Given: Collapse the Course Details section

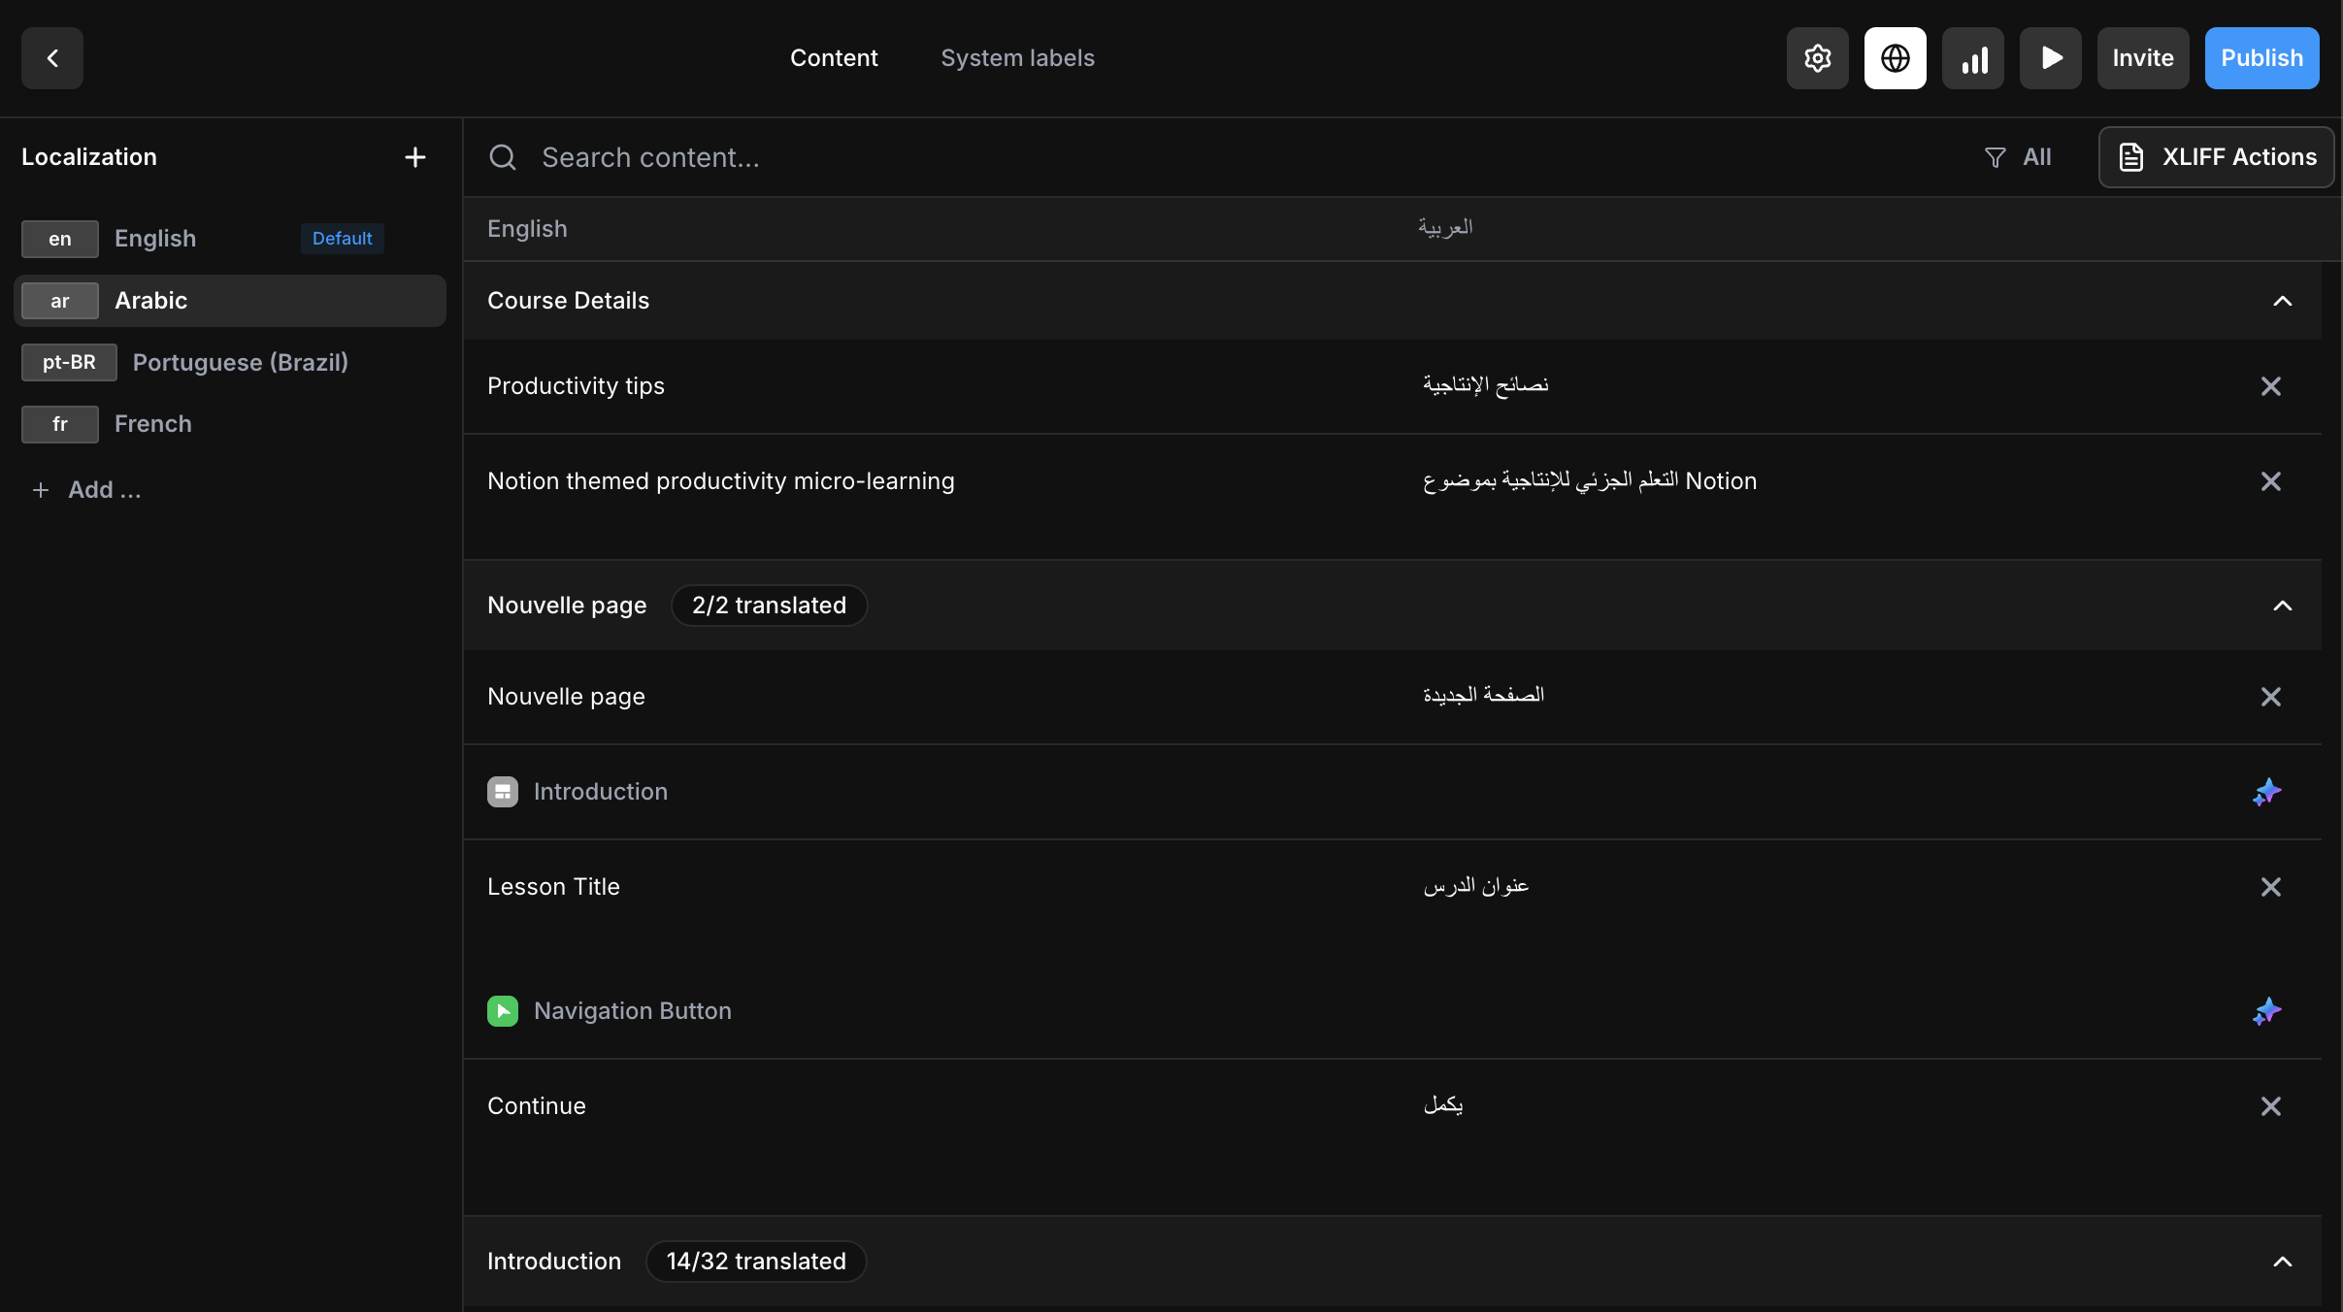Looking at the screenshot, I should coord(2282,301).
